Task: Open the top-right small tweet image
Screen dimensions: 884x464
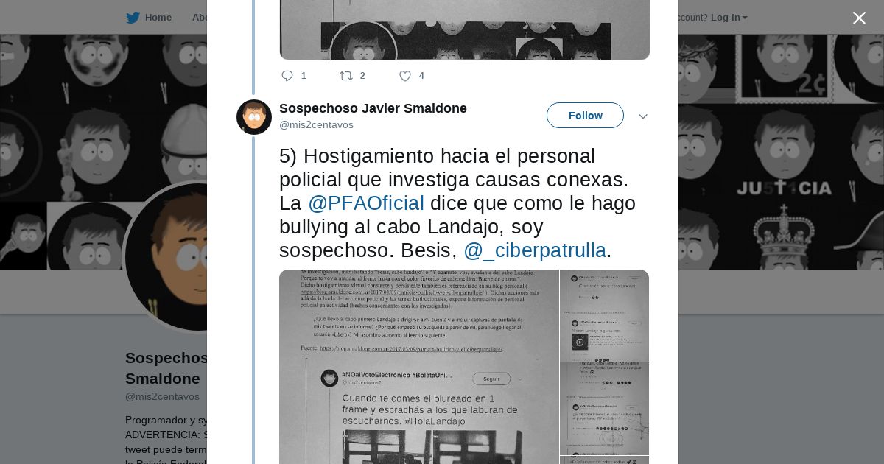Action: [x=604, y=315]
